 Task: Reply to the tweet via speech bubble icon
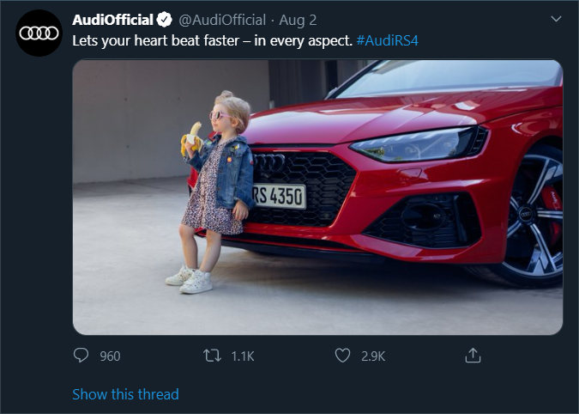[81, 355]
